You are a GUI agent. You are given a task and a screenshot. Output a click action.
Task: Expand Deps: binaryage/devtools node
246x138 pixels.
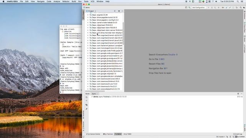[88, 17]
